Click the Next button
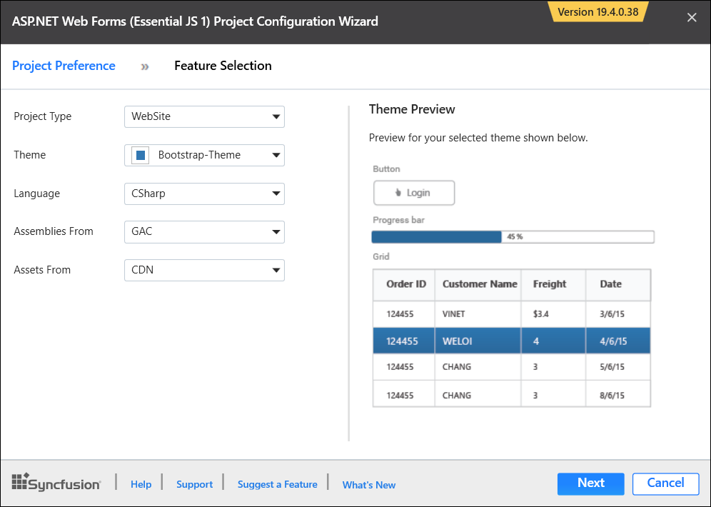This screenshot has height=507, width=711. pyautogui.click(x=590, y=483)
